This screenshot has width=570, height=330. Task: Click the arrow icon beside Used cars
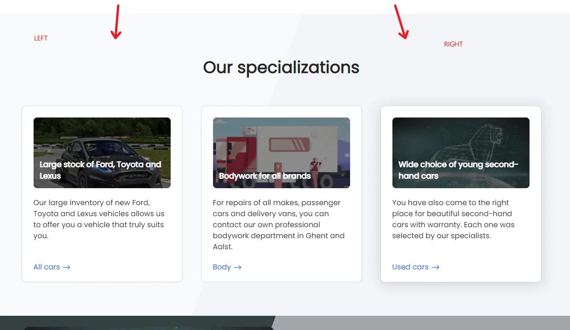pos(435,267)
